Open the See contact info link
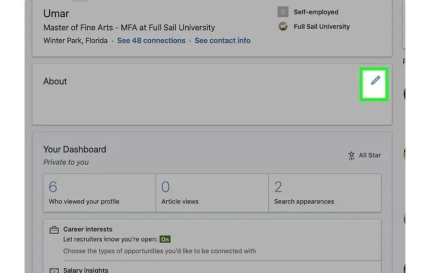 222,40
